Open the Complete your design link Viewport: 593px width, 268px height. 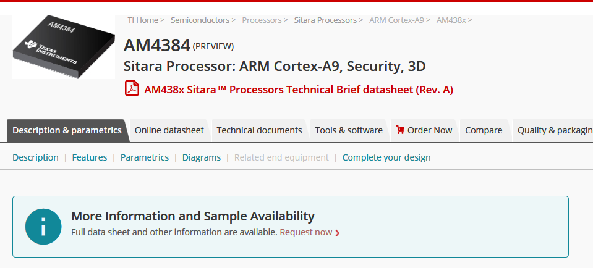386,157
